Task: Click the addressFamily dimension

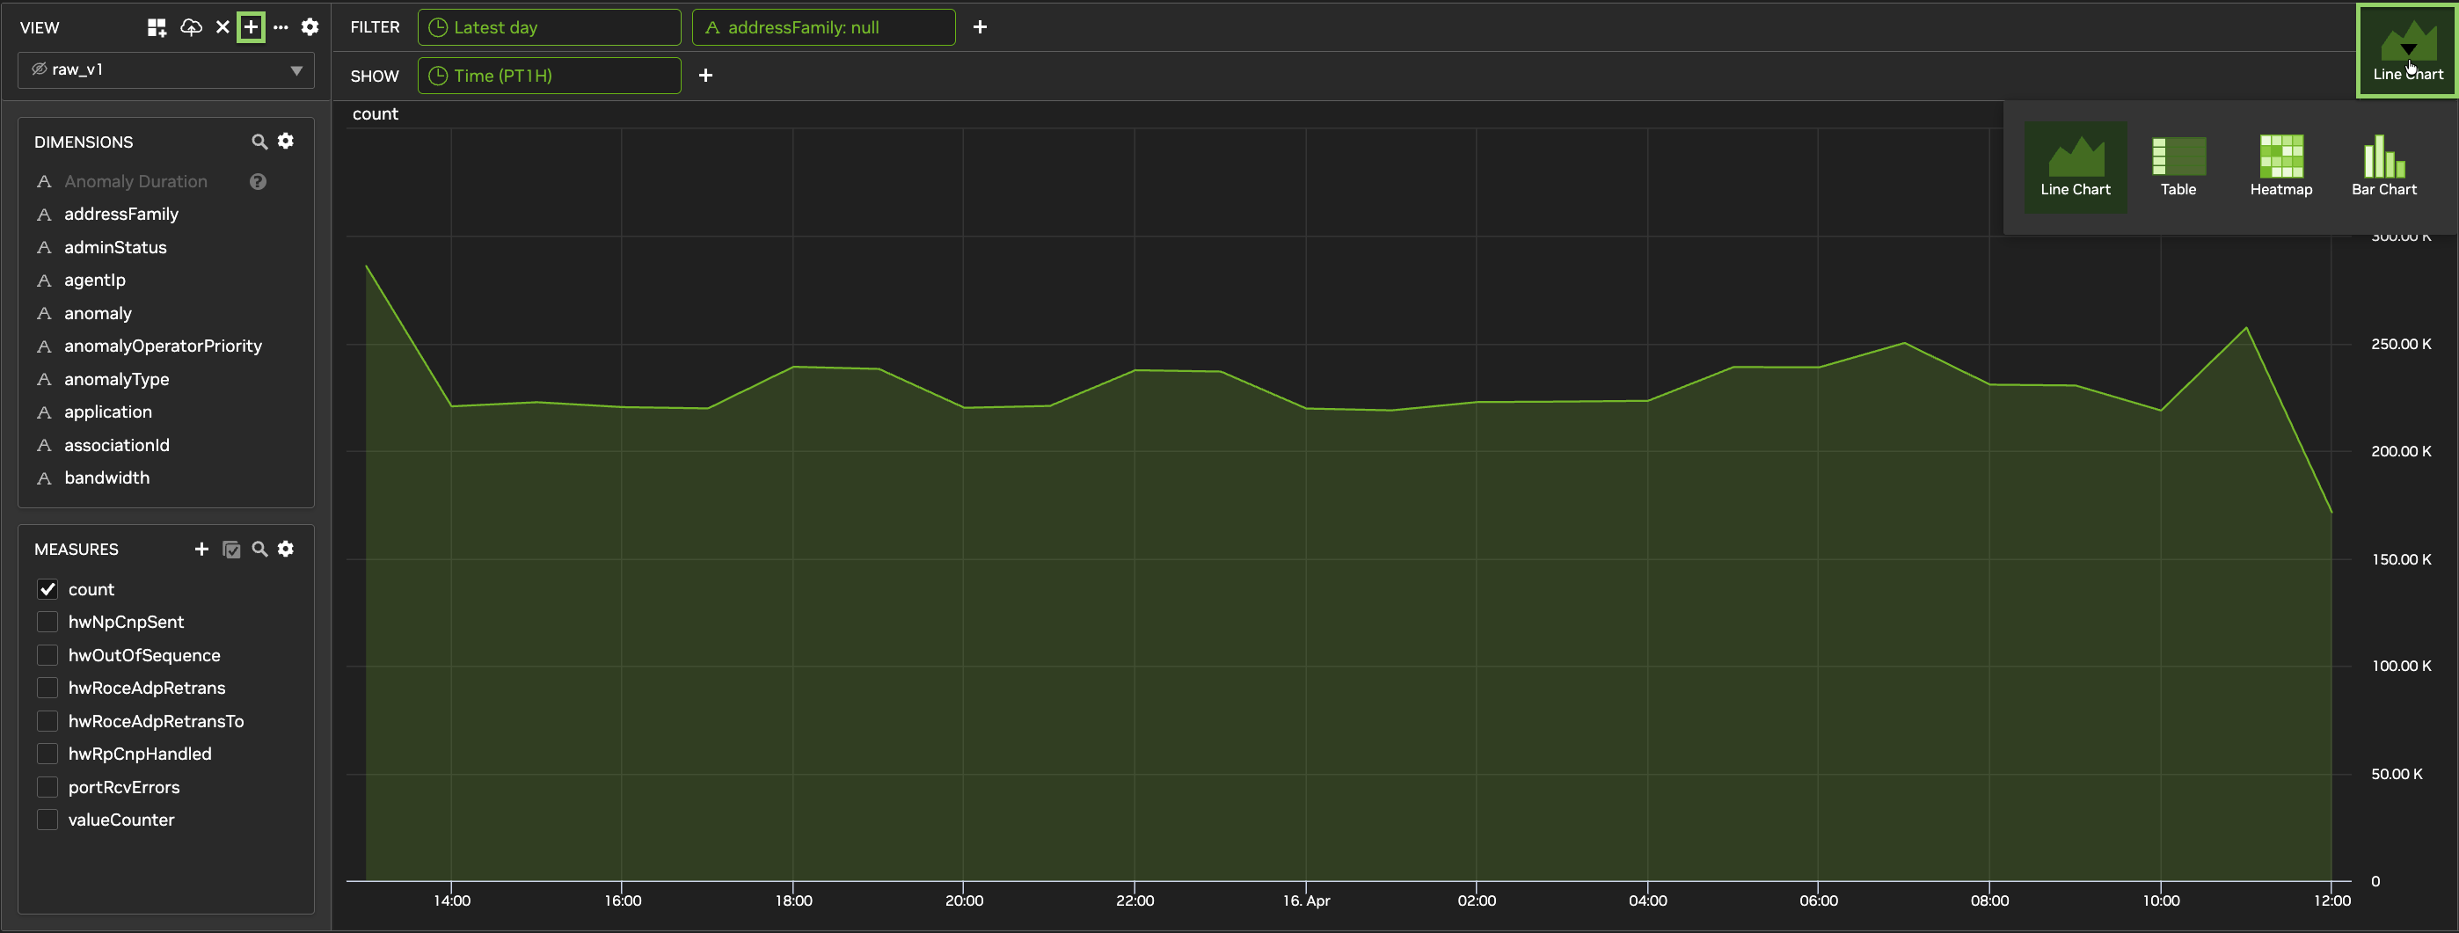Action: (x=121, y=215)
